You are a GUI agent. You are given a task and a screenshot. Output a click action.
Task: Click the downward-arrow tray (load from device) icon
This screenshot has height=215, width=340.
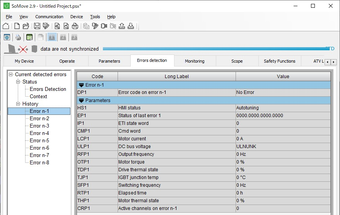tap(131, 26)
